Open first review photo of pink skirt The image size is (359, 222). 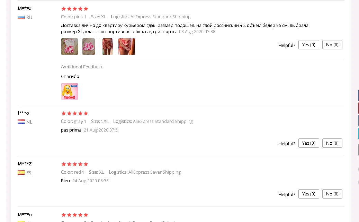tap(70, 47)
